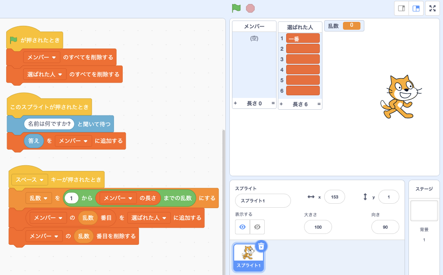The image size is (443, 275).
Task: Edit the y position value field
Action: (388, 197)
